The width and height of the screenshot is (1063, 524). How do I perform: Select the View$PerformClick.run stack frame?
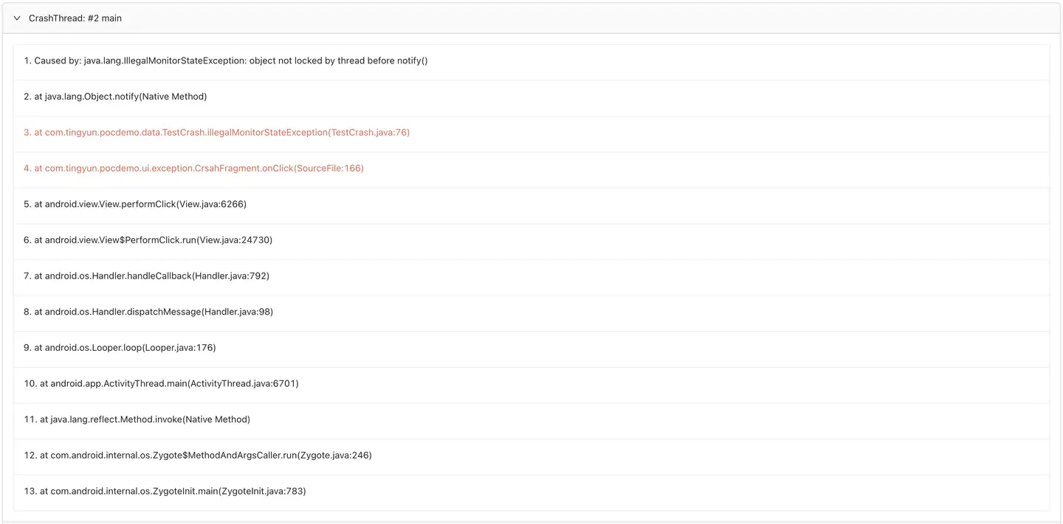(148, 240)
